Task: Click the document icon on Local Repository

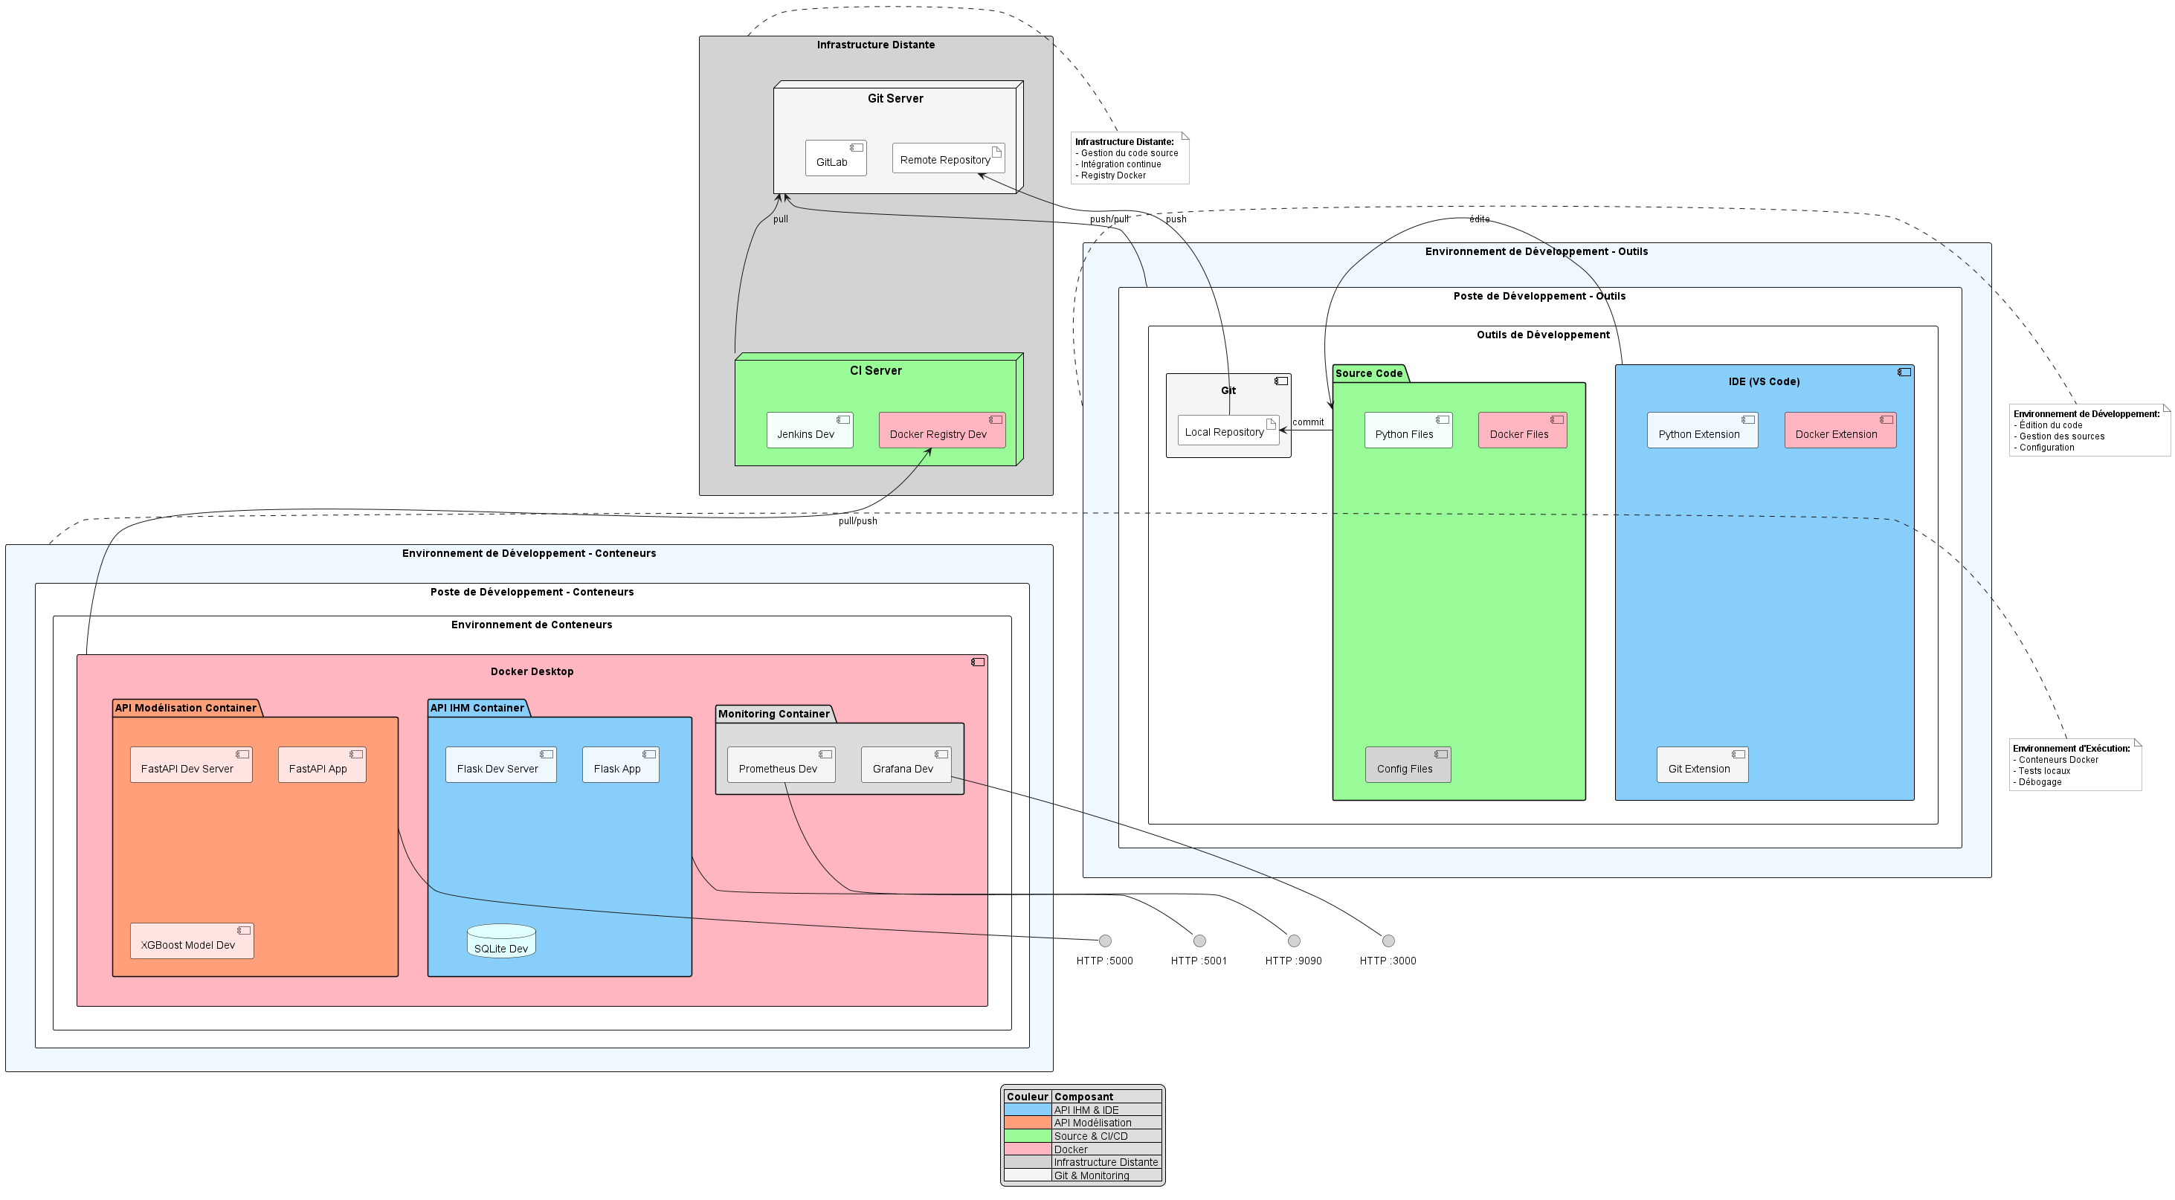Action: pos(1272,424)
